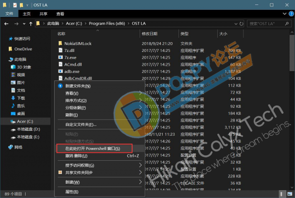Click Acer (C:) in address breadcrumb
The width and height of the screenshot is (295, 198).
pos(74,24)
